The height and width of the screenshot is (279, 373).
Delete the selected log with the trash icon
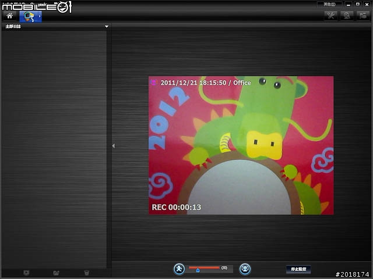[87, 273]
